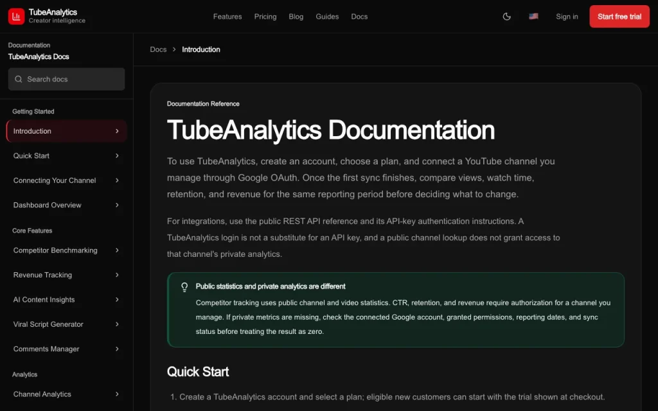Expand the AI Content Insights chevron
Screen dimensions: 658x411
pyautogui.click(x=117, y=300)
